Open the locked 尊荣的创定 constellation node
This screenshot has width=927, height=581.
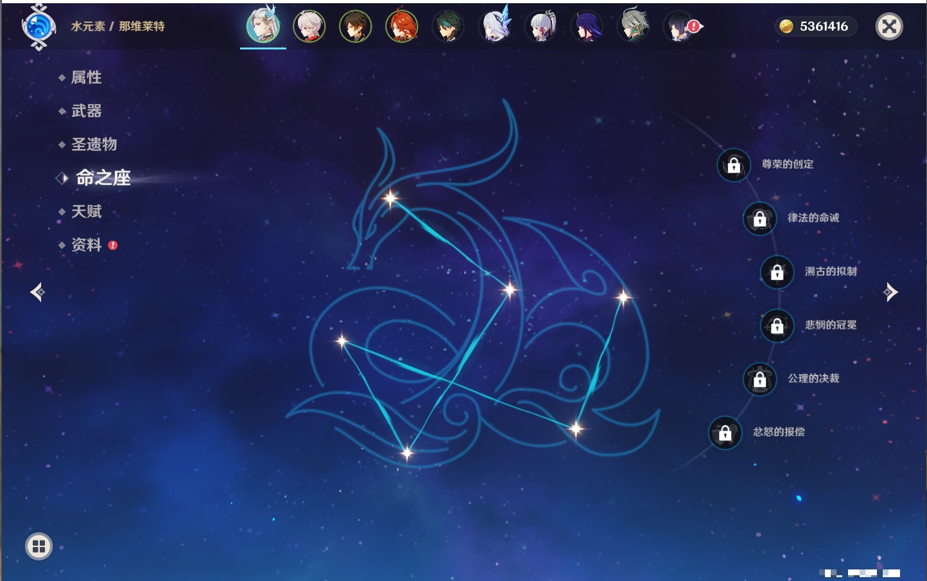[734, 166]
